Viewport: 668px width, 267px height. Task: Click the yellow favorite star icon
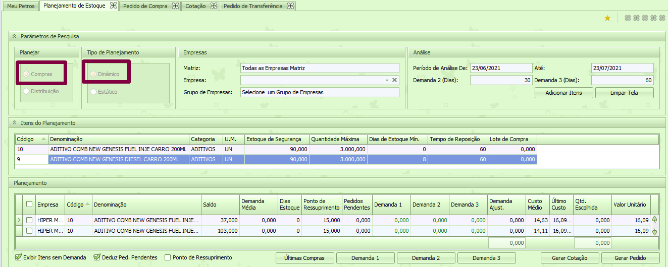(x=607, y=18)
